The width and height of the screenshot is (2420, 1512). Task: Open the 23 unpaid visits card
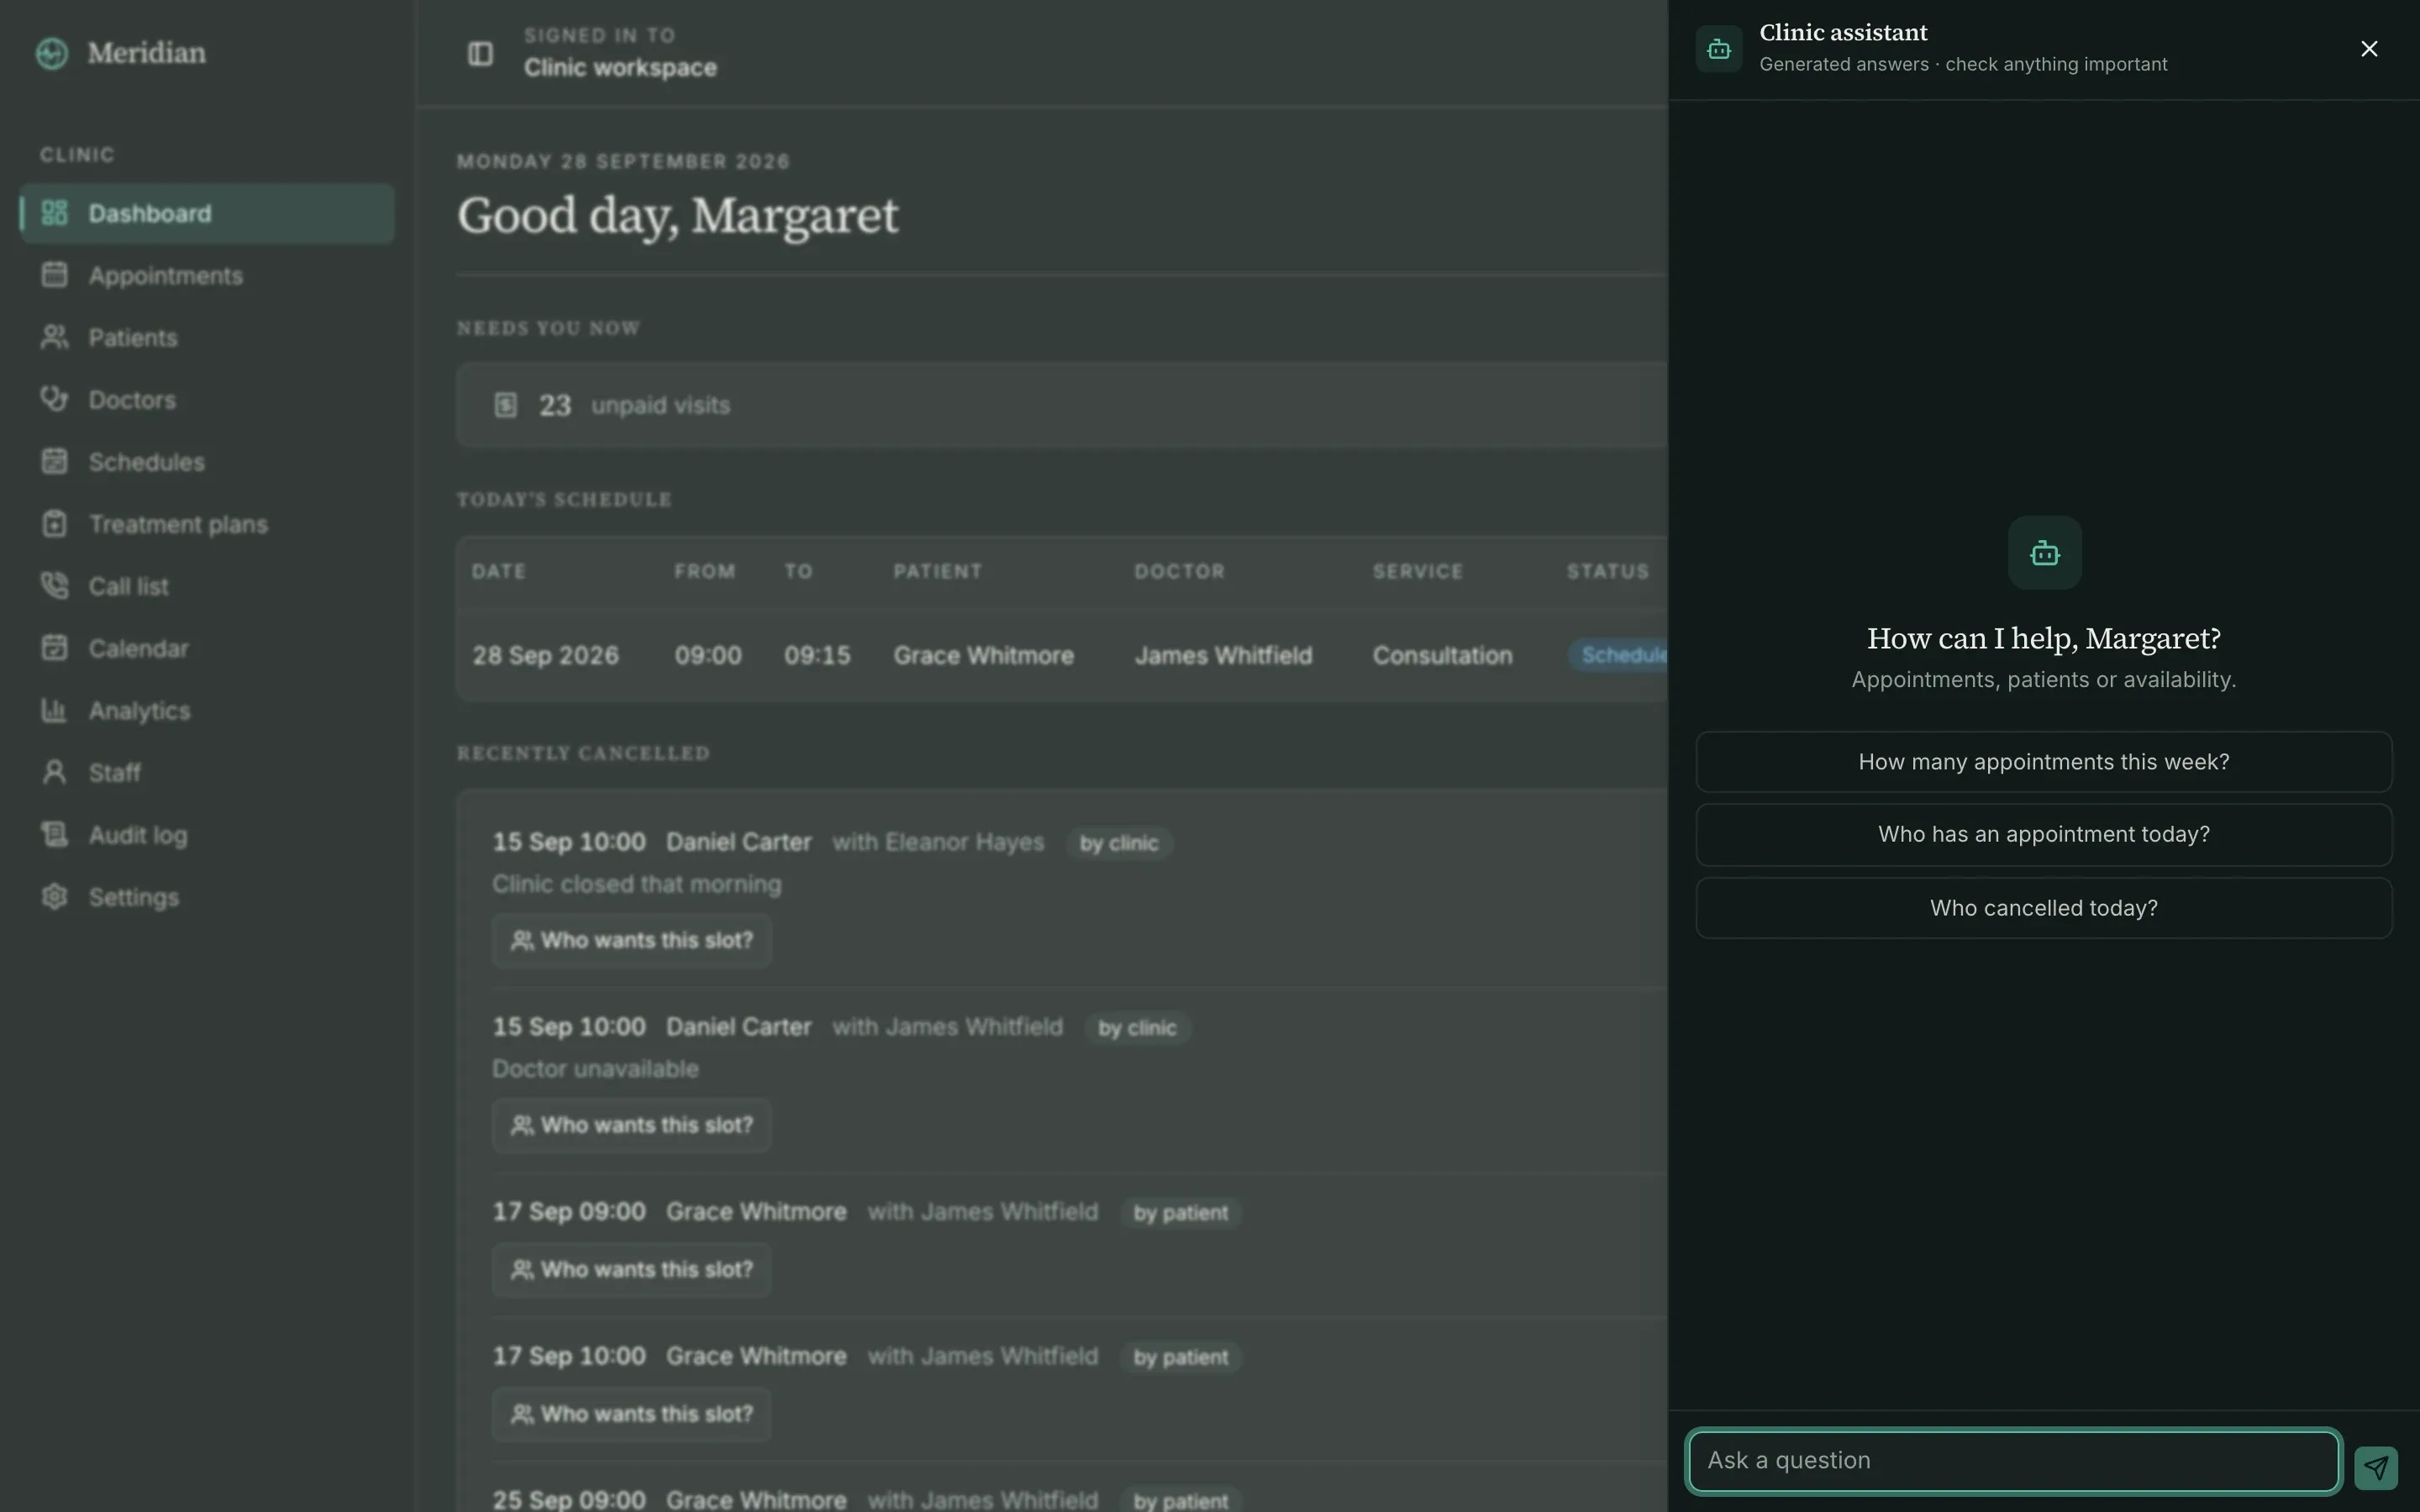1062,405
